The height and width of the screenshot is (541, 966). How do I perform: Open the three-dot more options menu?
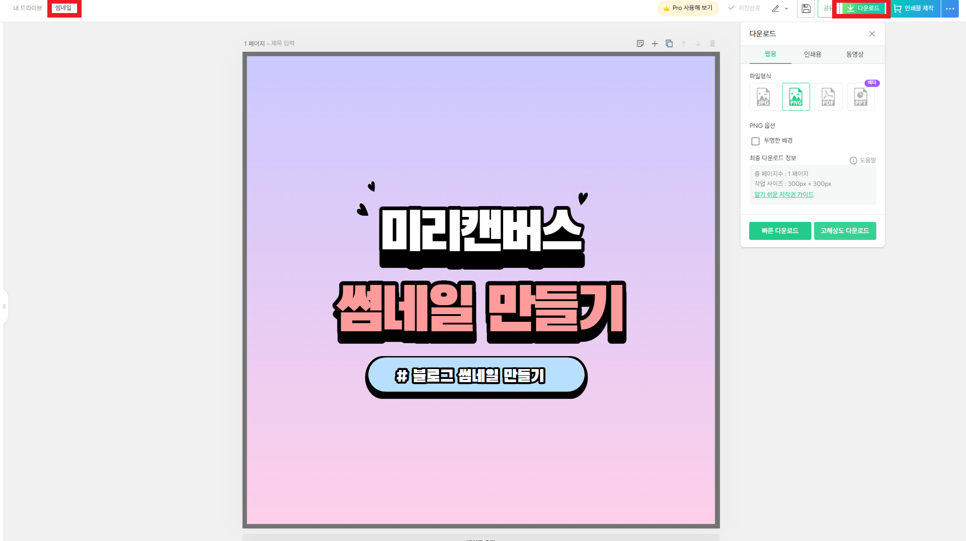point(950,9)
